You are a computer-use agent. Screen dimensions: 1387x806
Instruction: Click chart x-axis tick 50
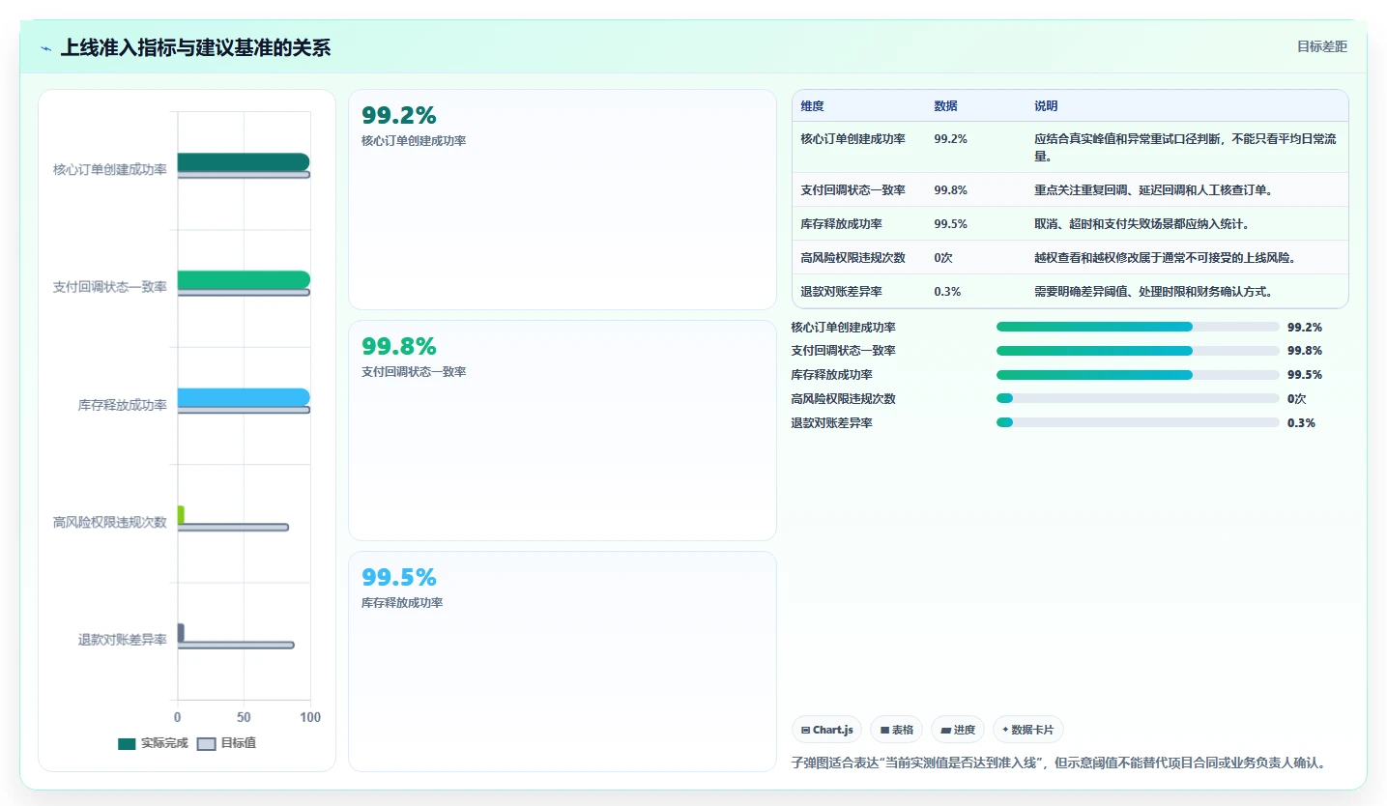244,718
